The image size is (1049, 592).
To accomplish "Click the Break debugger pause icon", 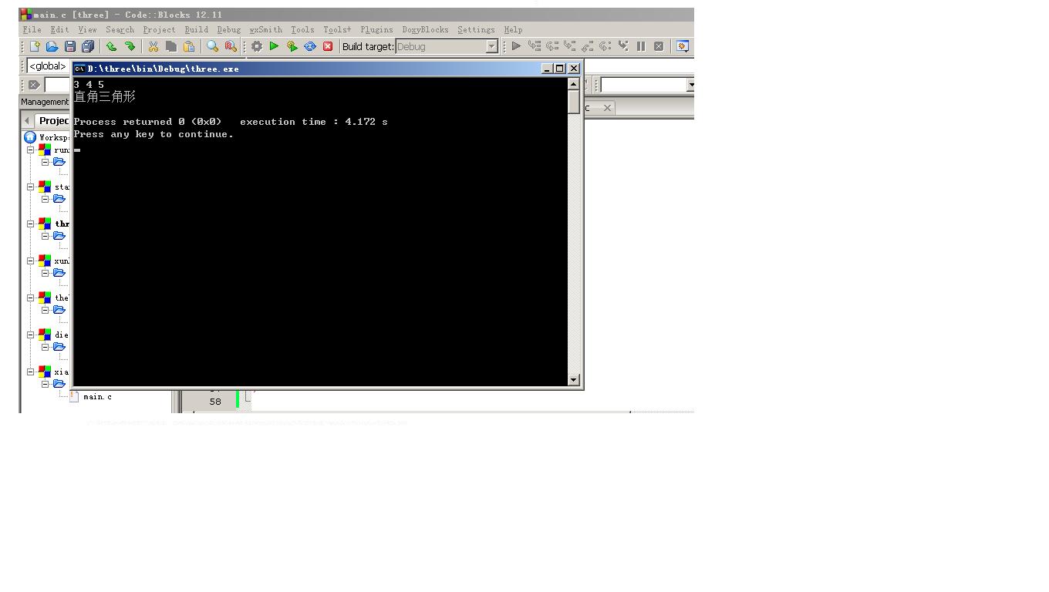I will click(x=641, y=46).
